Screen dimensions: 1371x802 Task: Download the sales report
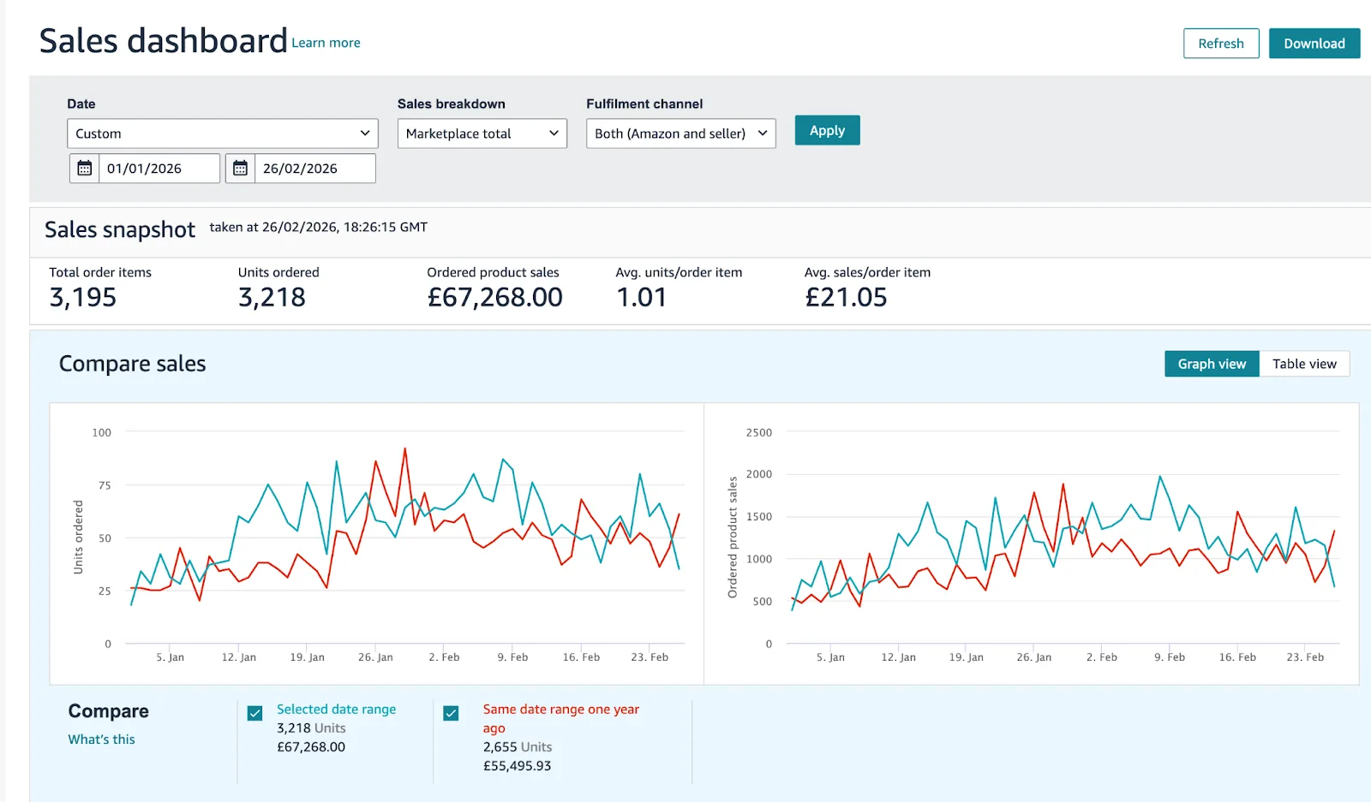tap(1314, 44)
